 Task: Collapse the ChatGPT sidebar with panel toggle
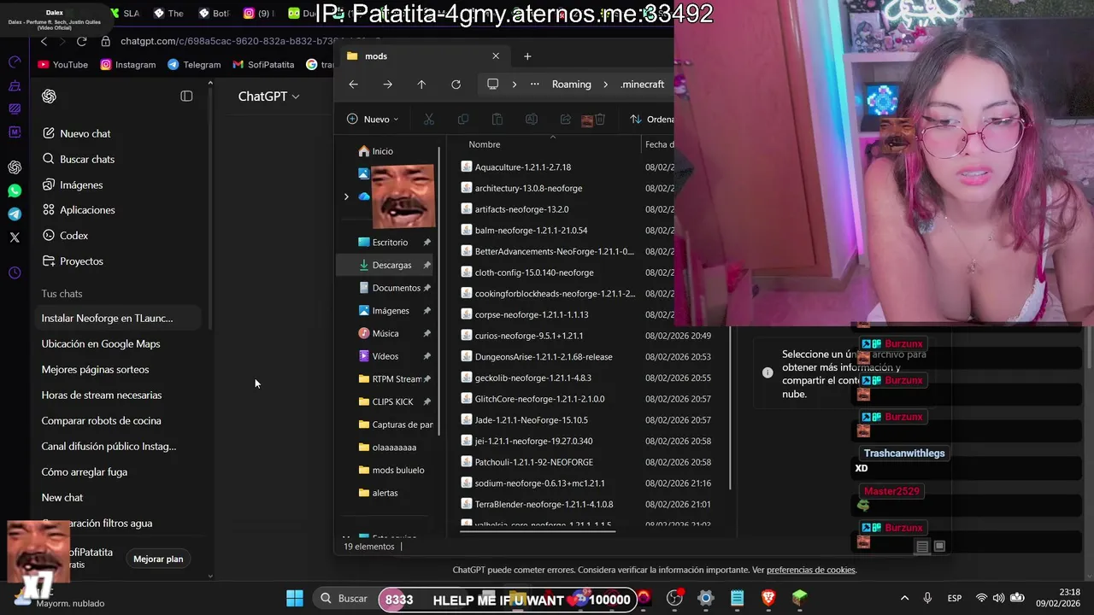186,97
